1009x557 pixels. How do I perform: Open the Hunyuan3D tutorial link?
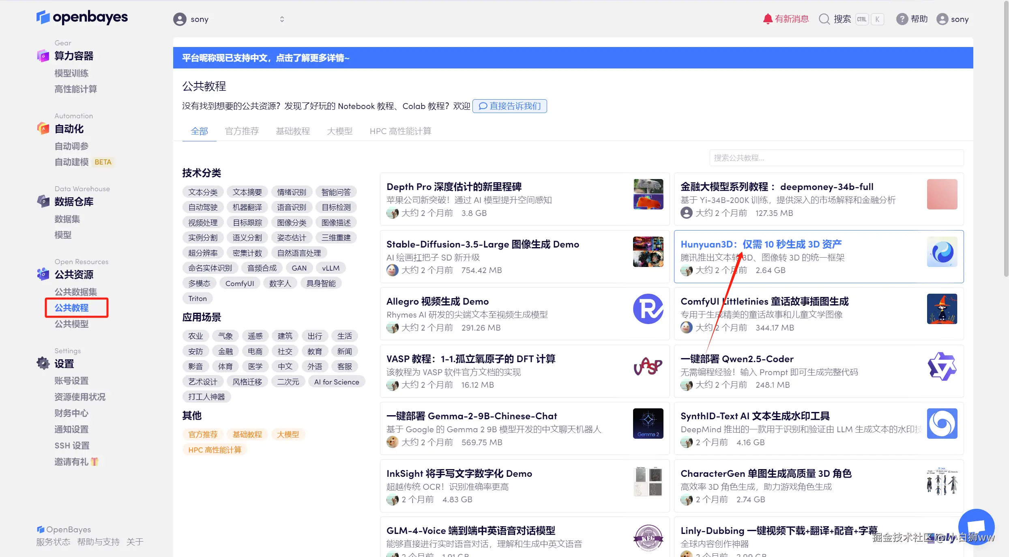[761, 244]
